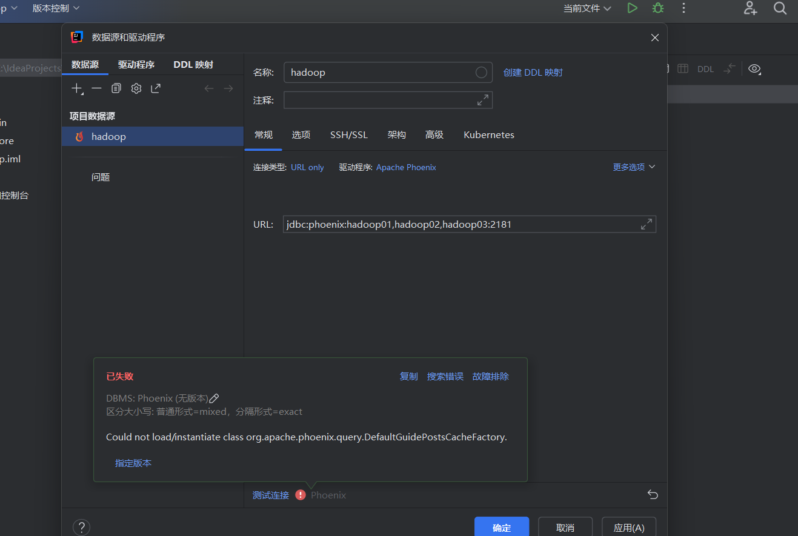The image size is (798, 536).
Task: Click the table view icon in background toolbar
Action: [x=683, y=68]
